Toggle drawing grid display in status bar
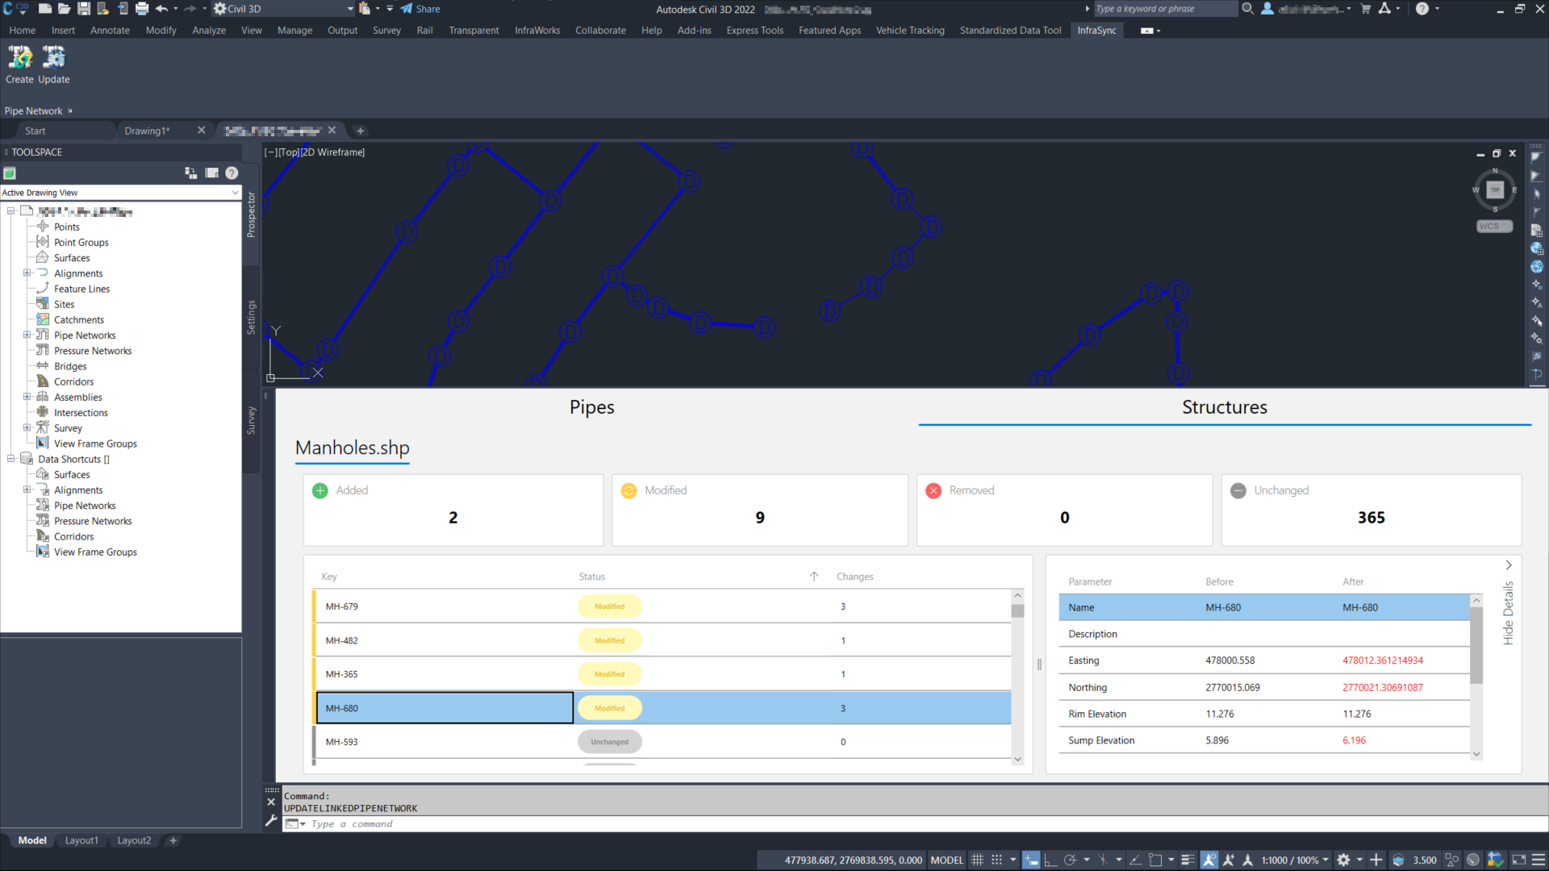This screenshot has height=871, width=1549. click(x=977, y=861)
